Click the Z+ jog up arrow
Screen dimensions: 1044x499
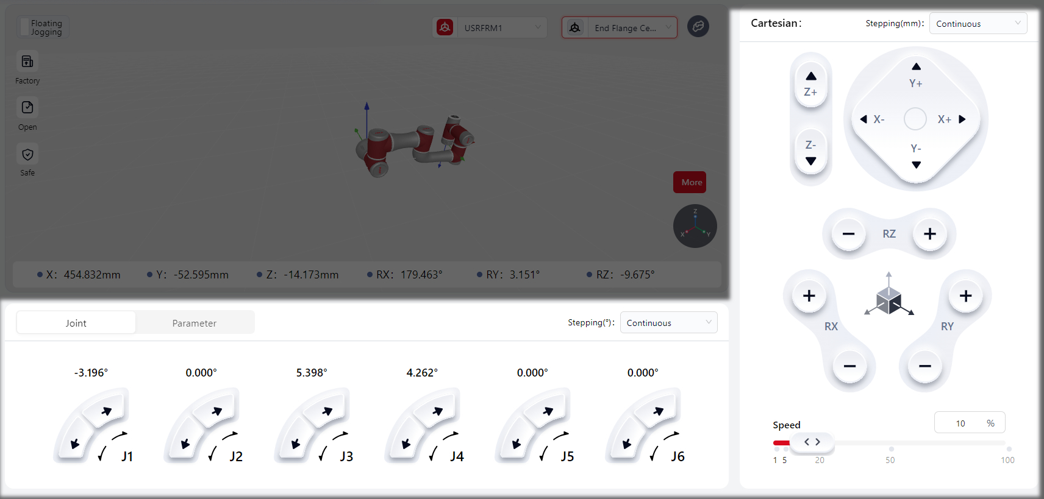tap(810, 83)
